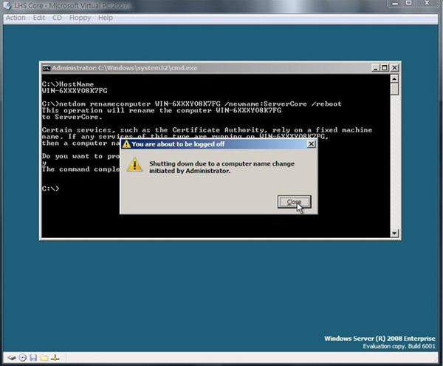Click the shared folders status icon

coord(44,358)
